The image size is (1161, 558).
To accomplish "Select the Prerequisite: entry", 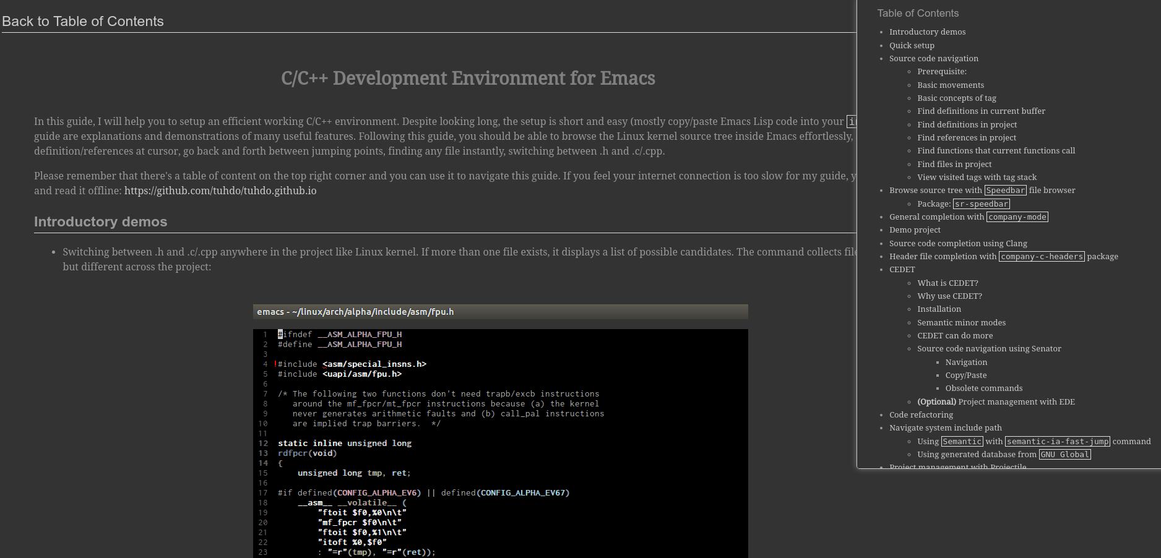I will [942, 72].
